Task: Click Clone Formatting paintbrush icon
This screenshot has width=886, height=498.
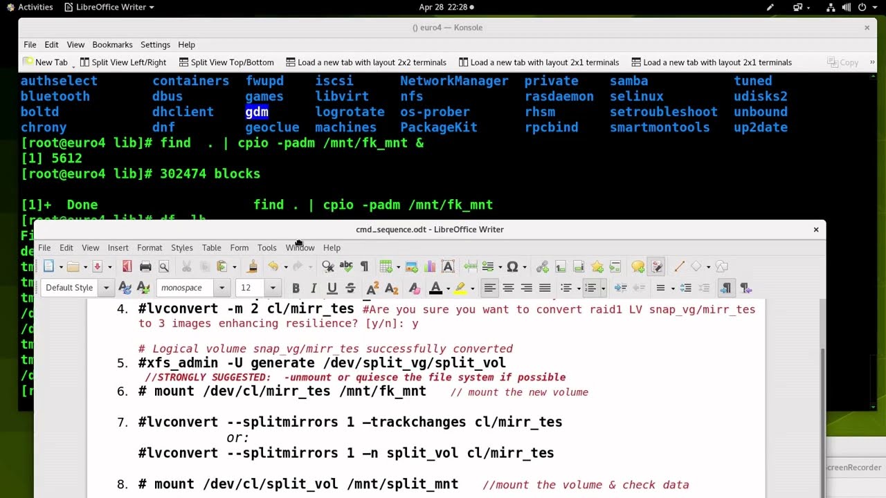Action: pos(253,266)
